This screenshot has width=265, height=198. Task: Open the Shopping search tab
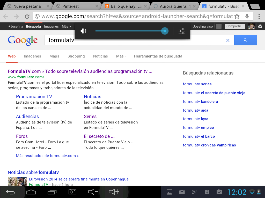pyautogui.click(x=76, y=56)
